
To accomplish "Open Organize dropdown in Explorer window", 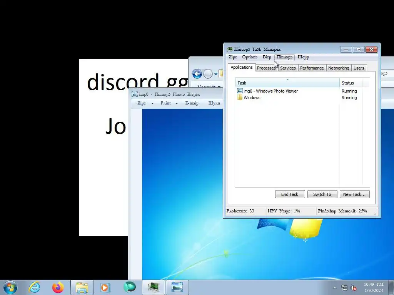I will (209, 86).
